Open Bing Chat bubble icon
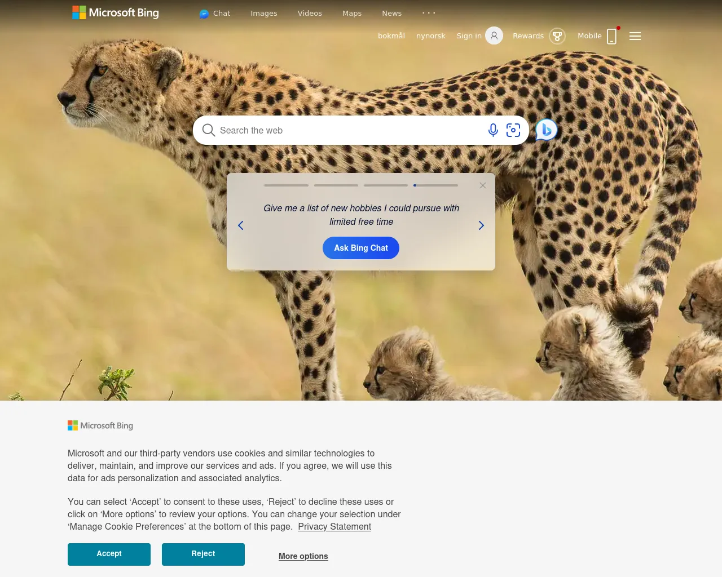 546,130
